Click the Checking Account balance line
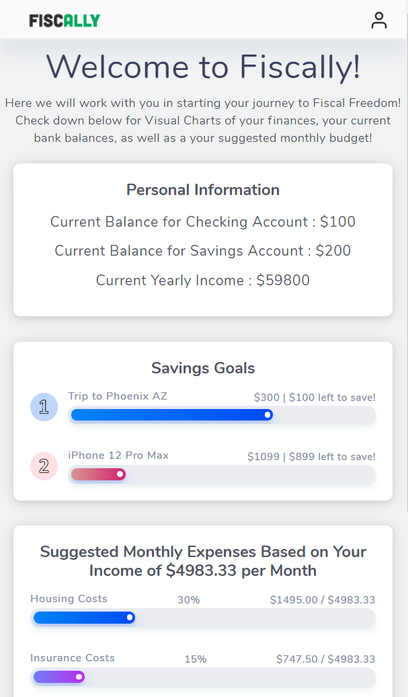Screen dimensions: 408x697 tap(203, 221)
